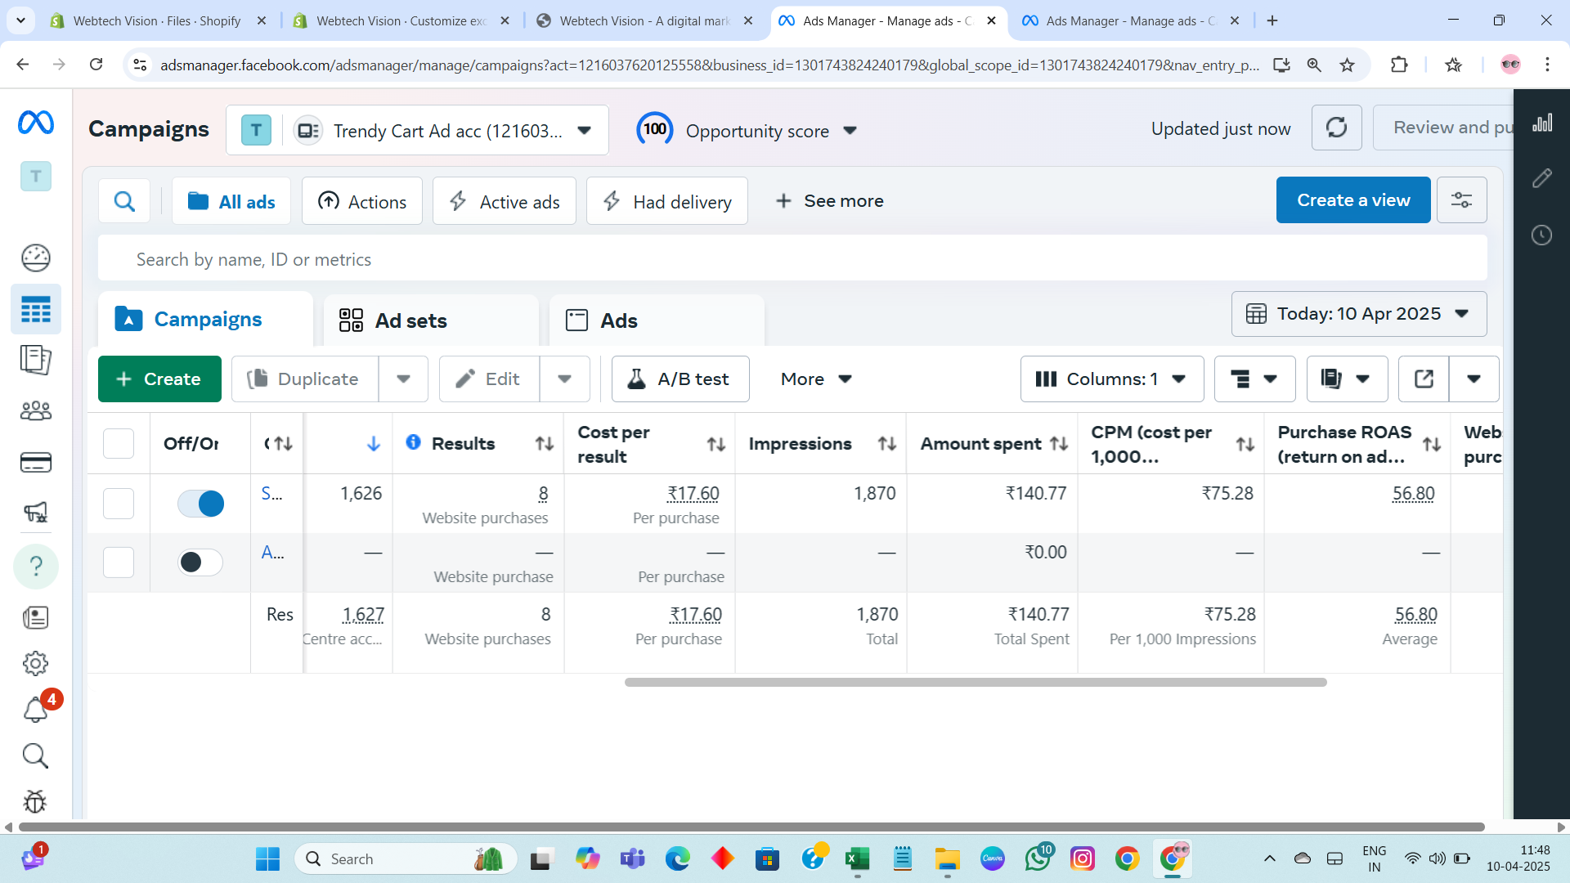The width and height of the screenshot is (1570, 883).
Task: Turn on the second campaign toggle
Action: (200, 563)
